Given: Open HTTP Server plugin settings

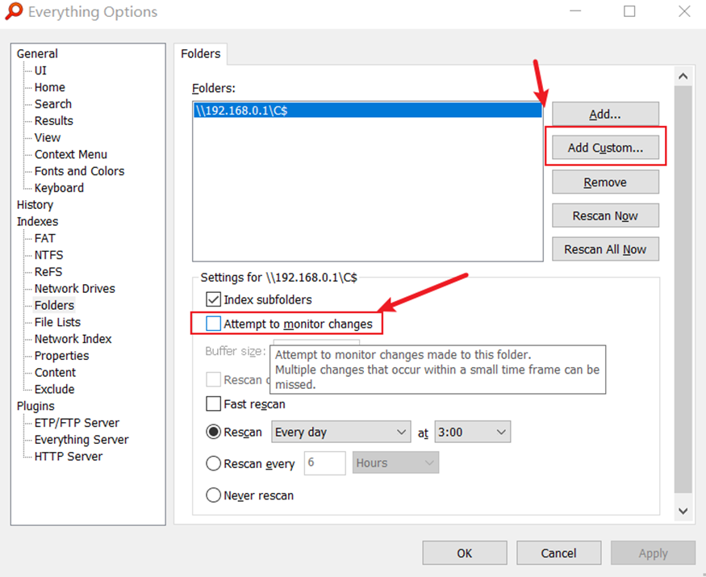Looking at the screenshot, I should (x=69, y=456).
